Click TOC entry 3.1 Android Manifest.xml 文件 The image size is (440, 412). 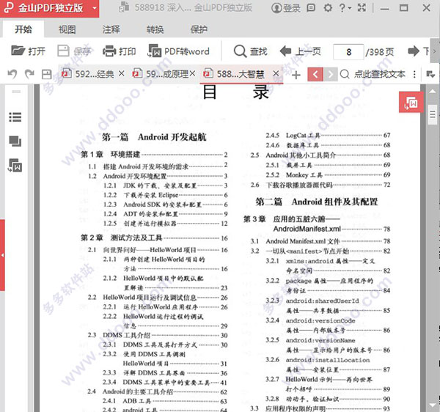coord(320,241)
